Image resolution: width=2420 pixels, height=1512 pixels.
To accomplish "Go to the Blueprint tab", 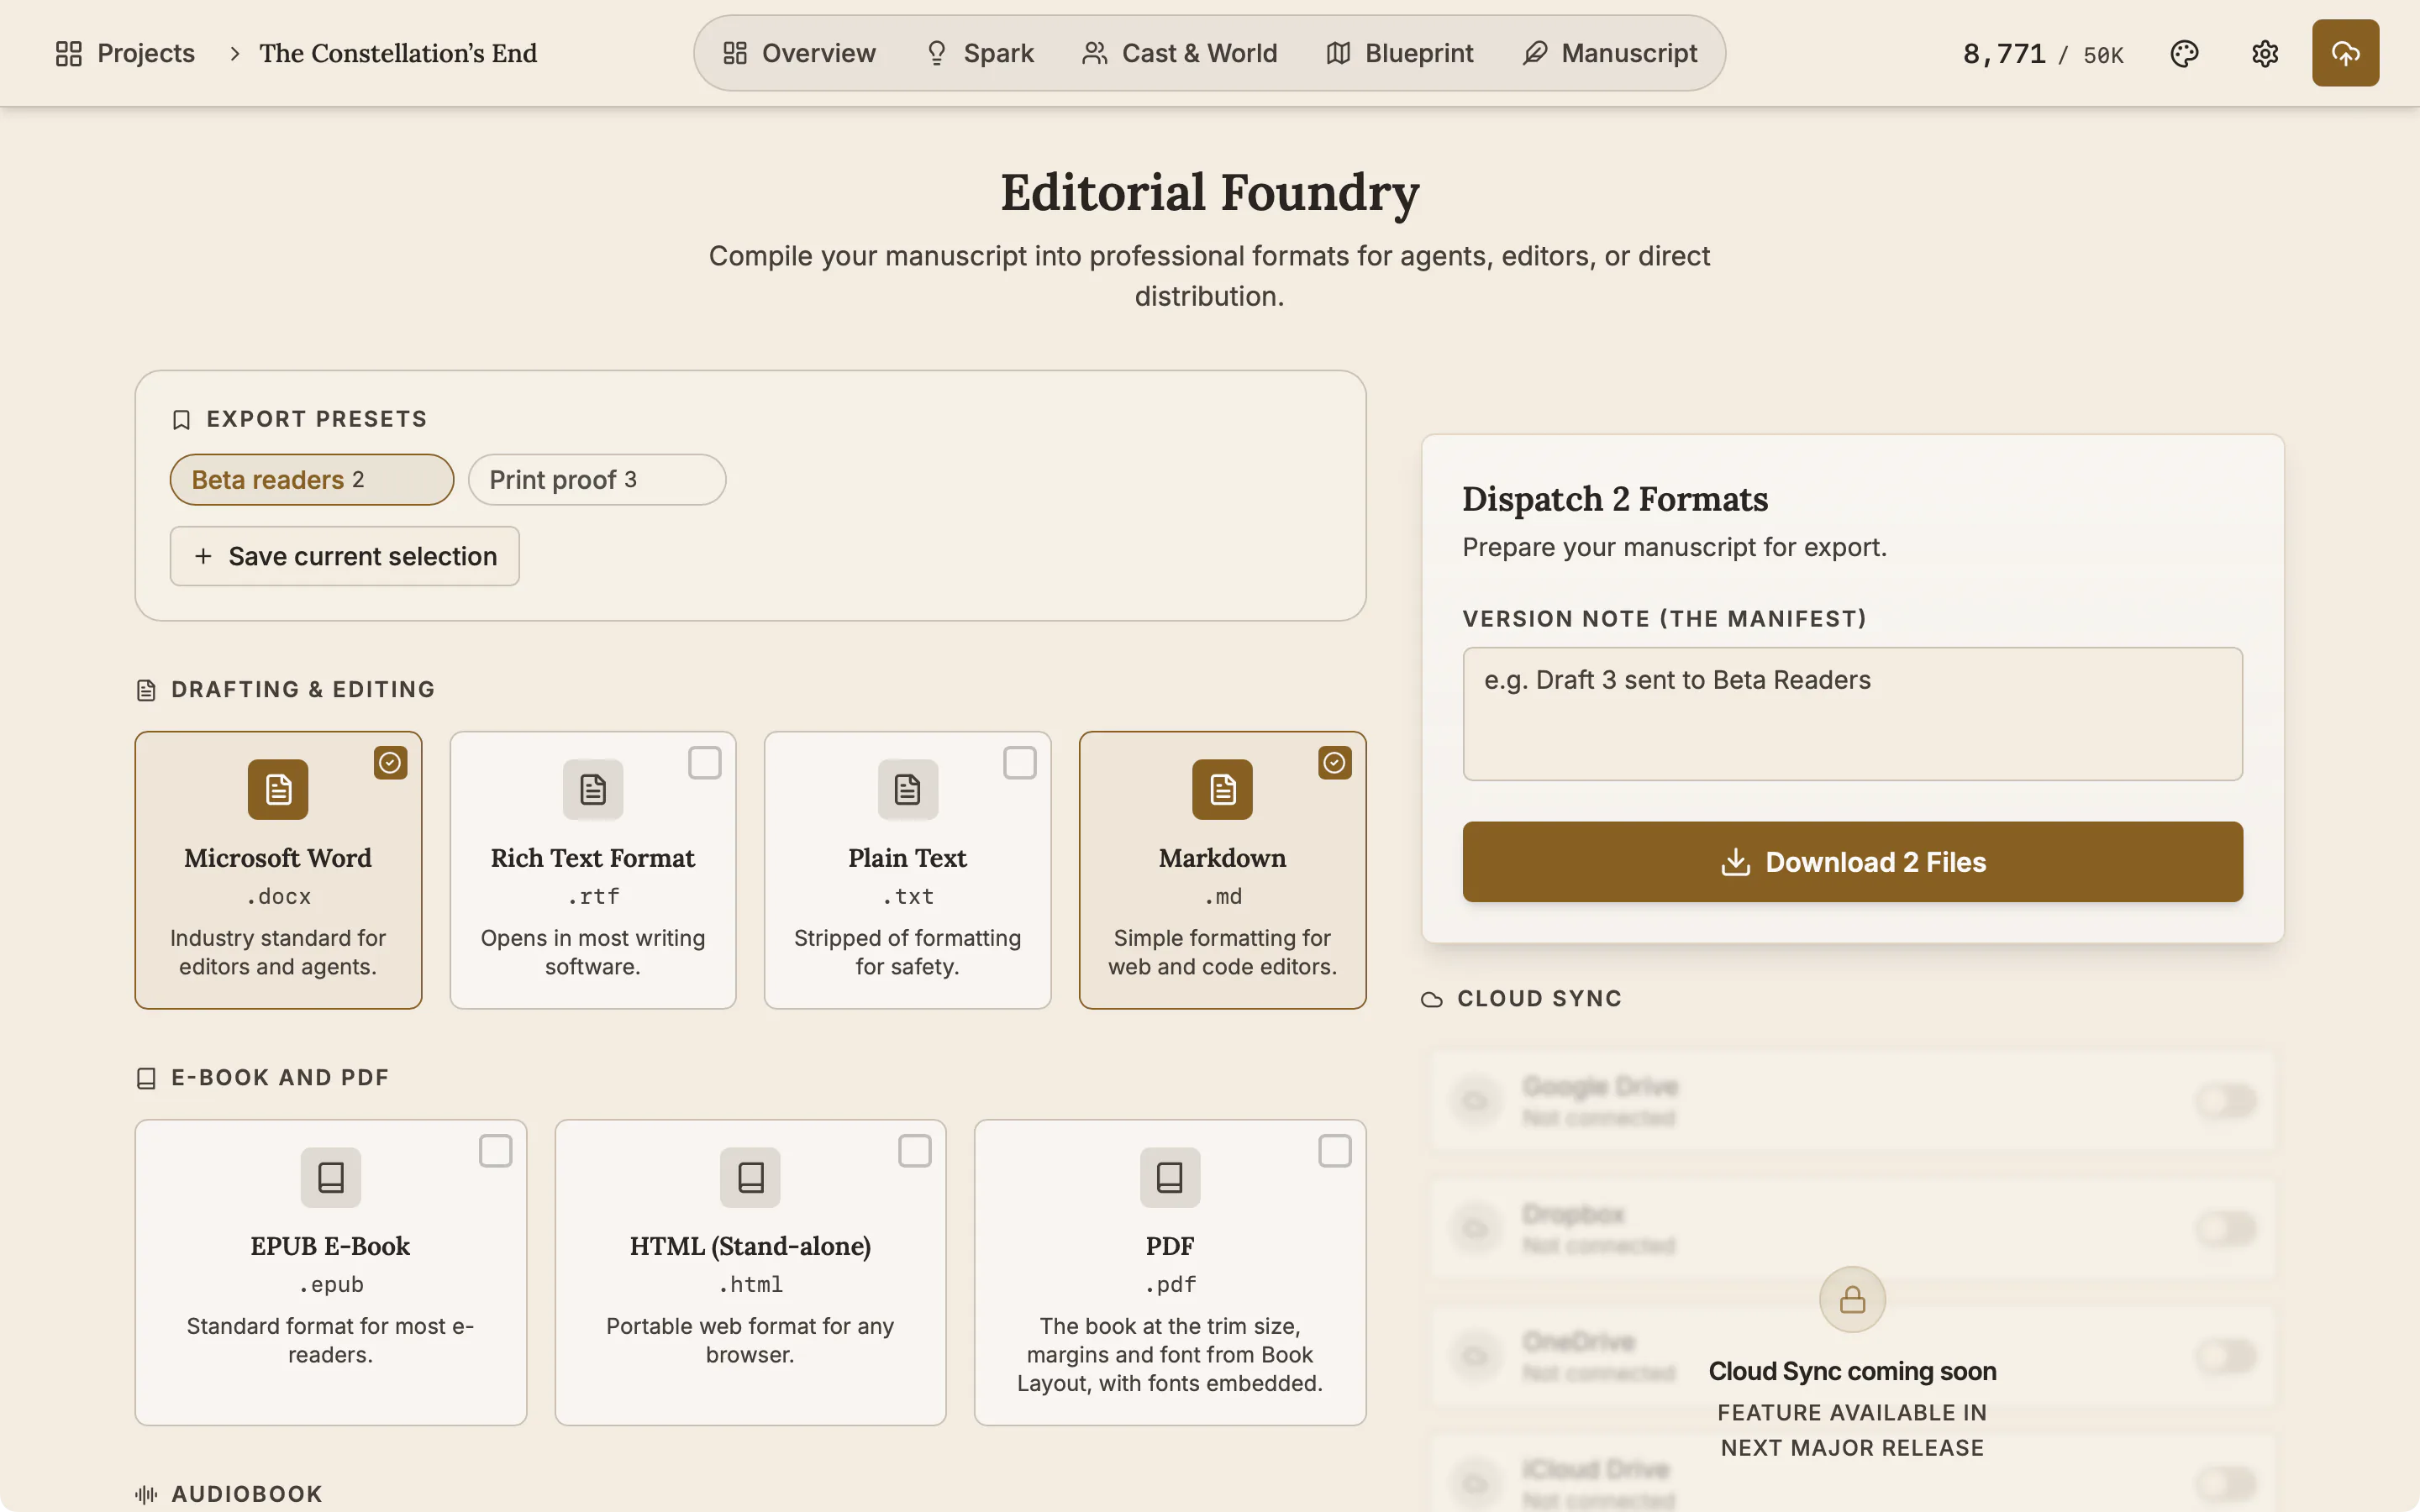I will coord(1400,53).
